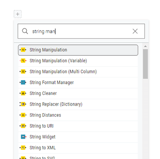Click the String Cleaner node icon
160x159 pixels.
tap(23, 93)
